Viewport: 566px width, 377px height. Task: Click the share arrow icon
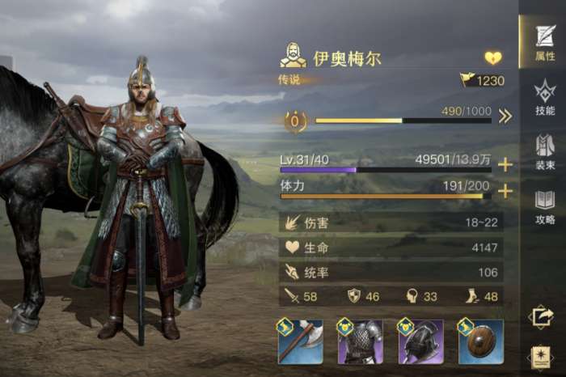[541, 317]
